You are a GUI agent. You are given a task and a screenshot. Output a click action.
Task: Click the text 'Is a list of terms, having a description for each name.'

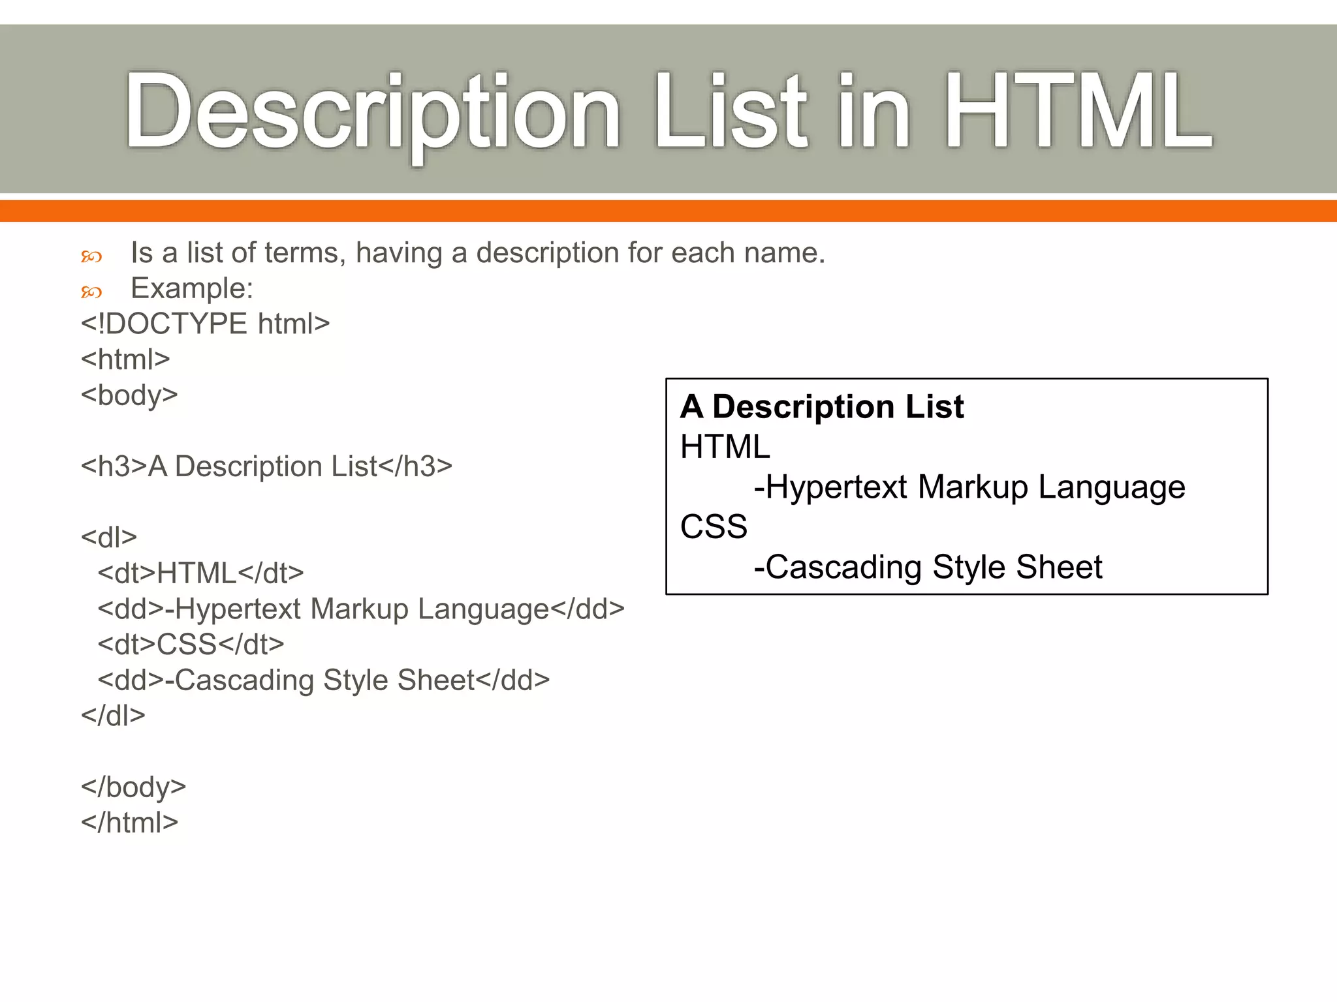(478, 253)
